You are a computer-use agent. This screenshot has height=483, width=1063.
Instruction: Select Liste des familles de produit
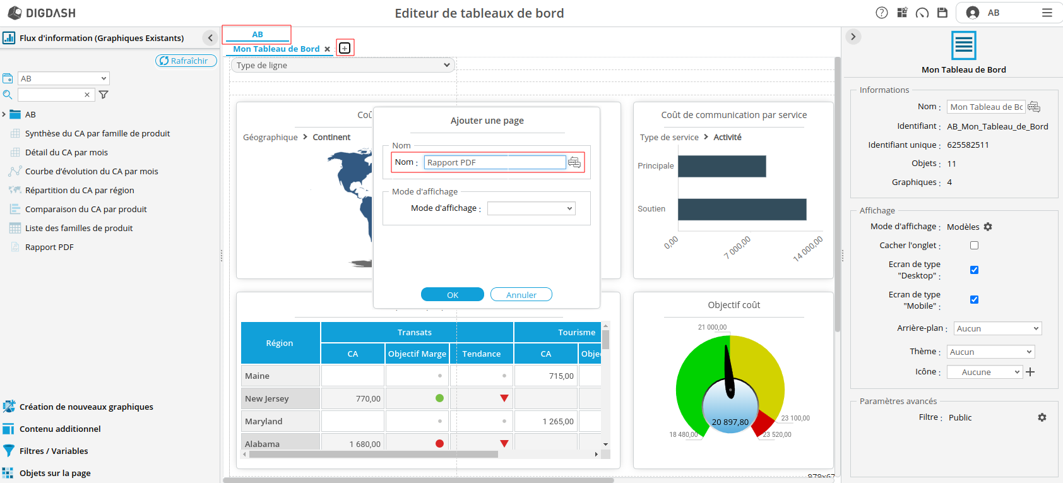(x=79, y=228)
